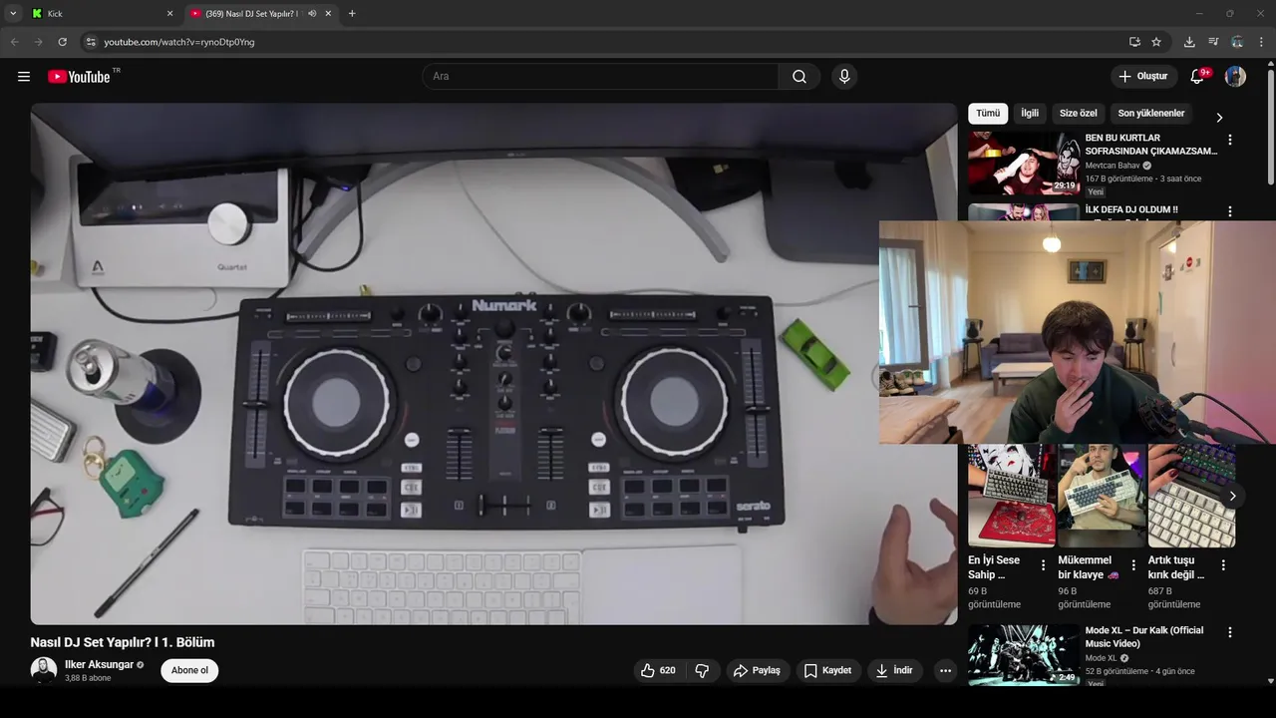
Task: Bookmark this page with the star
Action: pos(1156,42)
